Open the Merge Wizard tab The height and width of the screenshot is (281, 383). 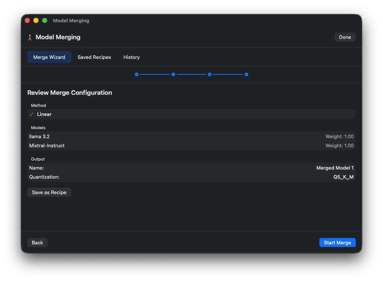[49, 57]
